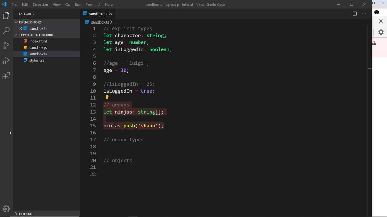
Task: Open sandbox.js in file tree
Action: [47, 48]
